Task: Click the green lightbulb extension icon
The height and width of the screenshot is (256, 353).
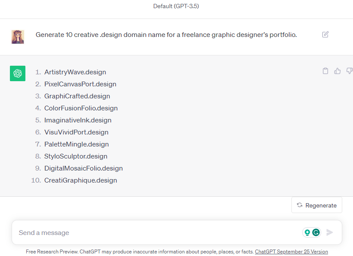Action: (x=307, y=232)
